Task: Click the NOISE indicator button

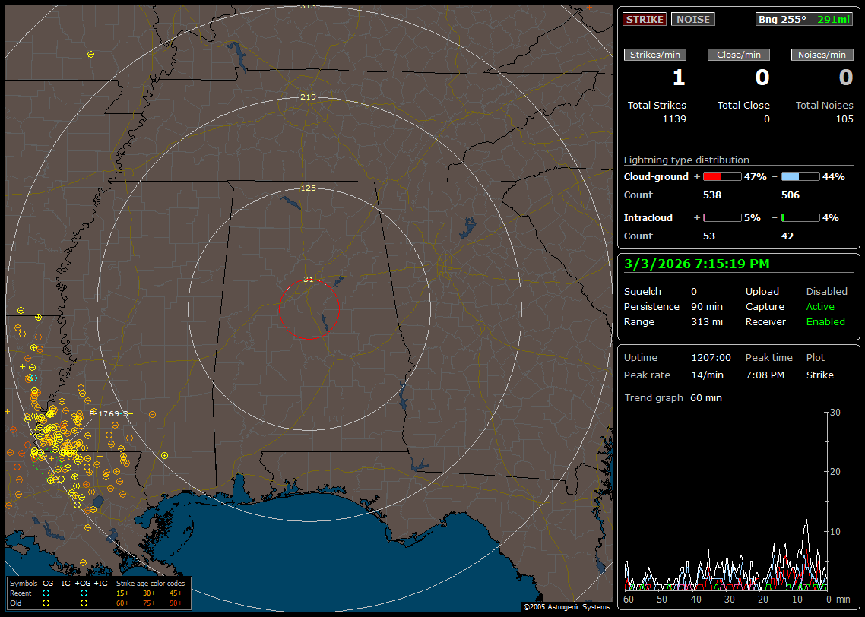Action: pyautogui.click(x=692, y=19)
